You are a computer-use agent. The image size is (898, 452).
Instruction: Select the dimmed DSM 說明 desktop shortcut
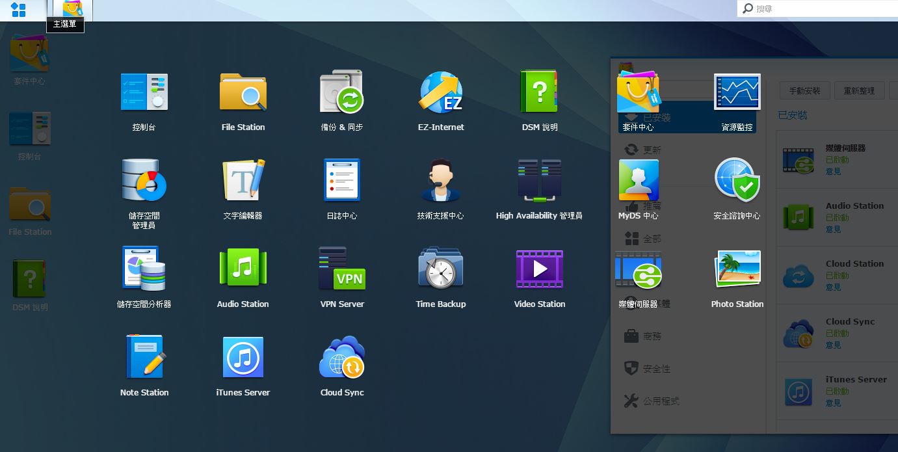[x=30, y=286]
